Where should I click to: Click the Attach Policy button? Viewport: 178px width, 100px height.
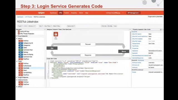pyautogui.click(x=56, y=26)
